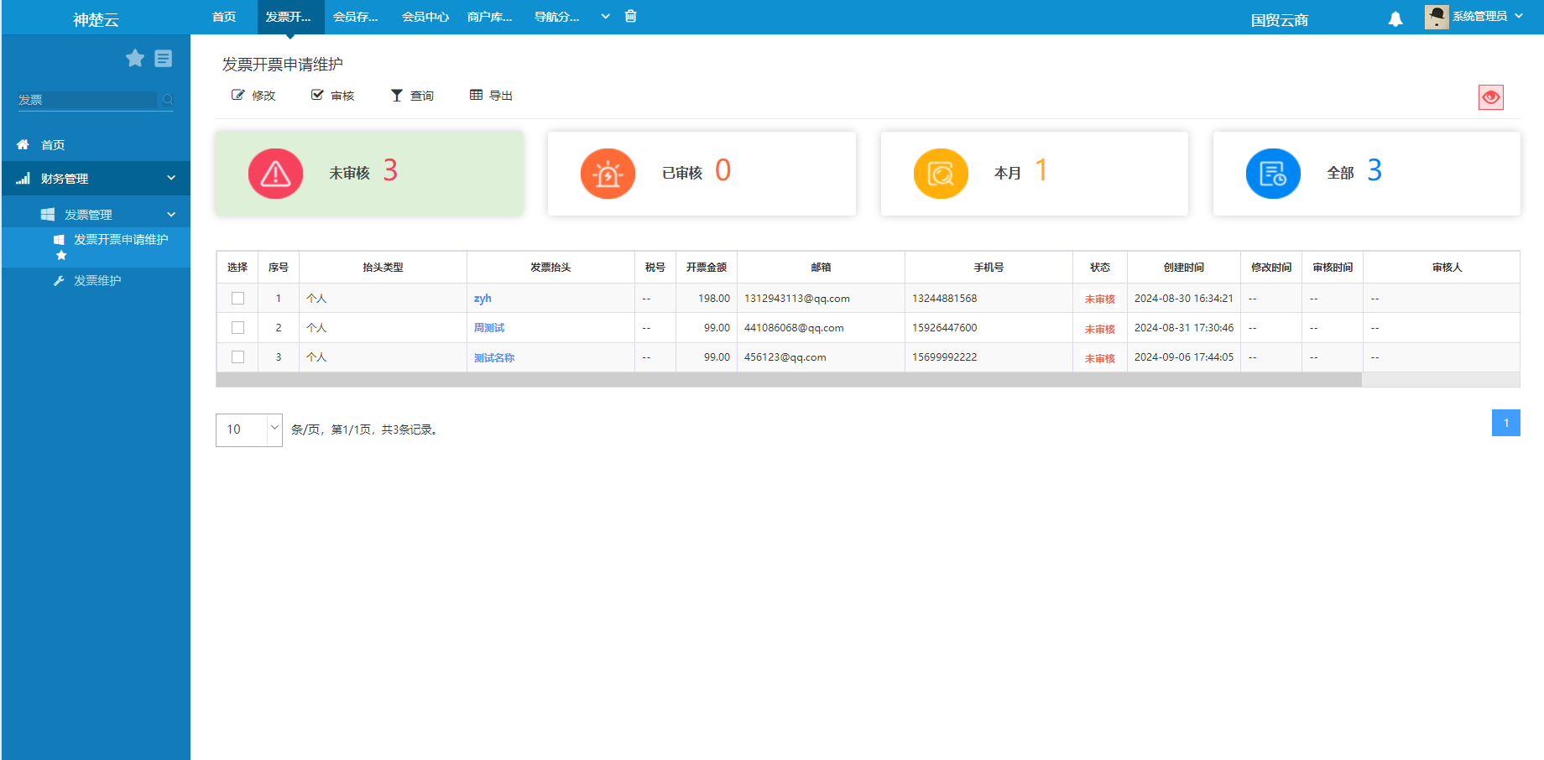Screen dimensions: 1544x760
Task: Go to page 1 pagination button
Action: coord(1506,423)
